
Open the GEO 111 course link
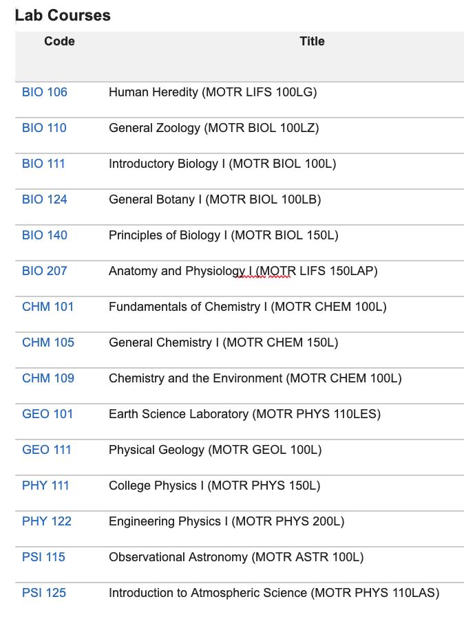(47, 450)
